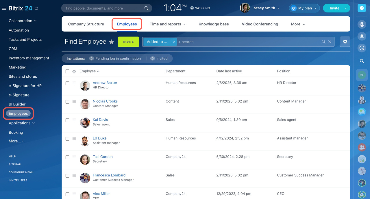Check the box for Andrew Baxter
The width and height of the screenshot is (370, 199).
pyautogui.click(x=67, y=83)
